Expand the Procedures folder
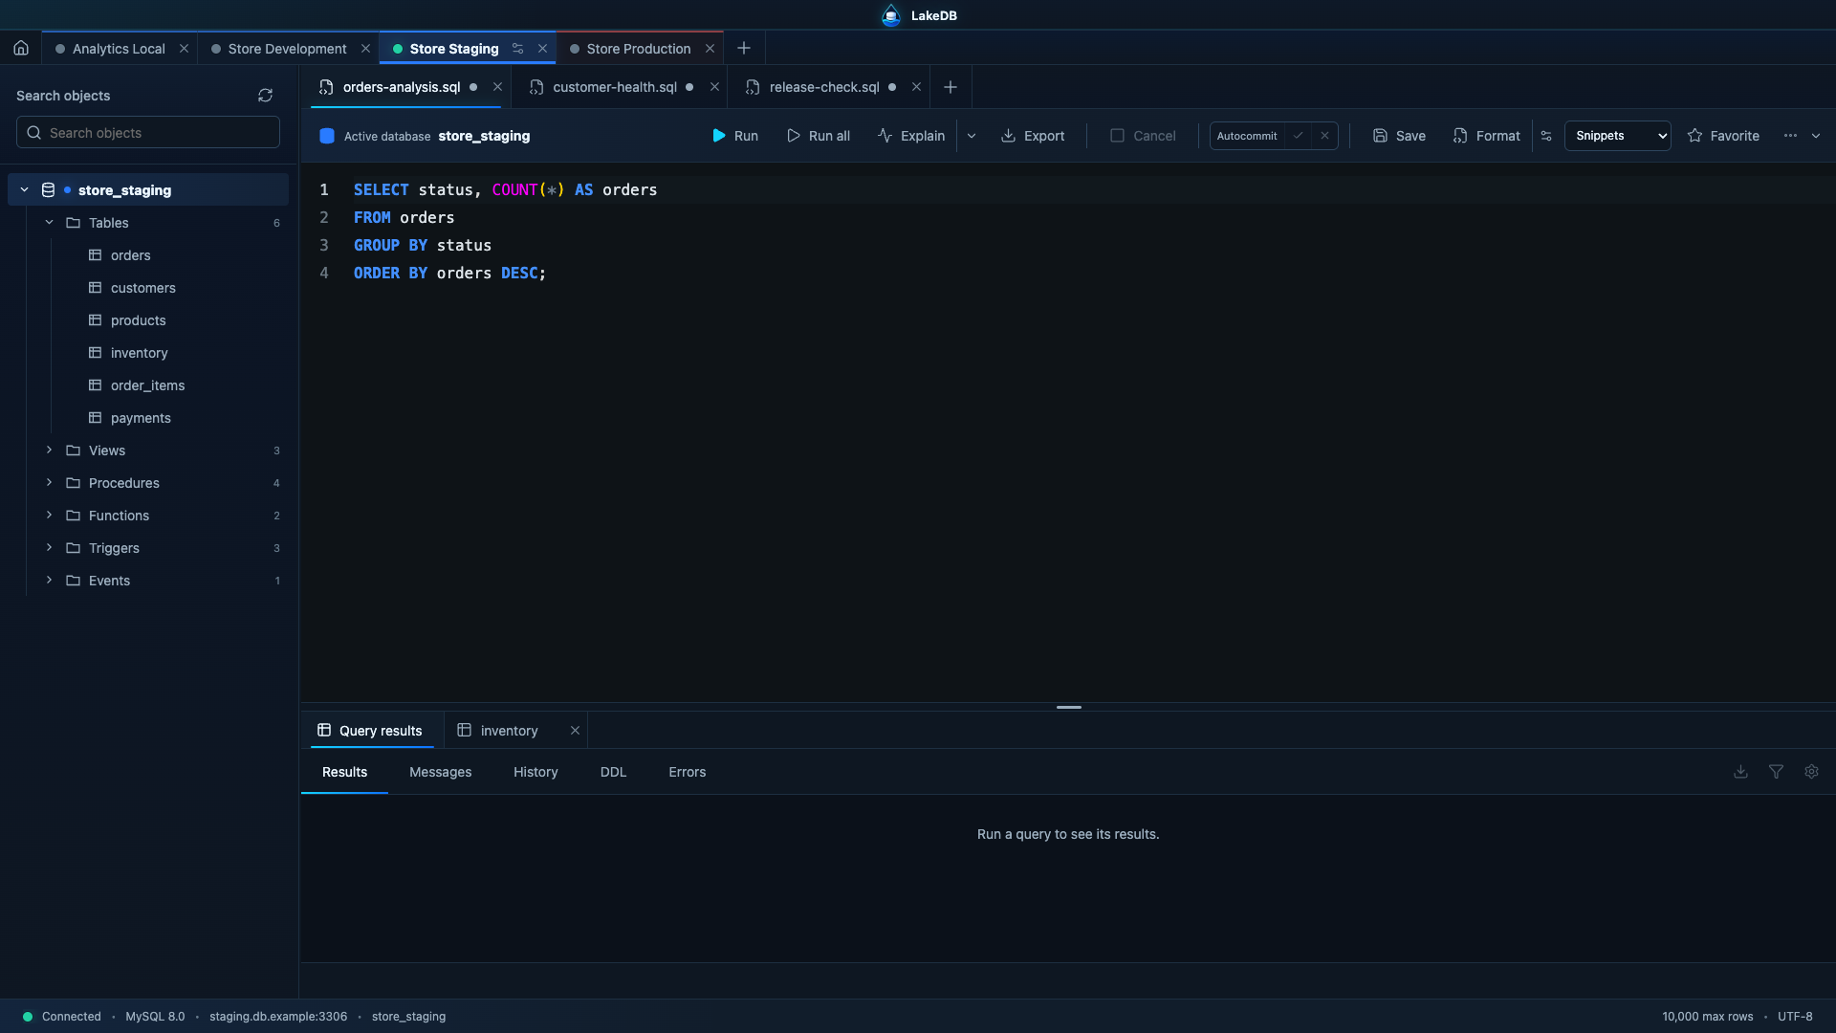The height and width of the screenshot is (1033, 1836). coord(49,483)
